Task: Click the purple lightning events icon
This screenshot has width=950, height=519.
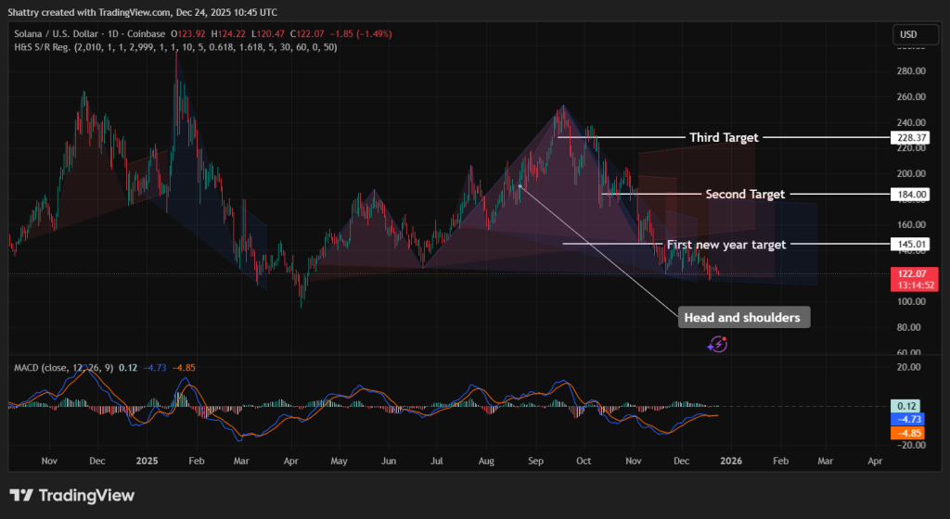Action: coord(717,345)
